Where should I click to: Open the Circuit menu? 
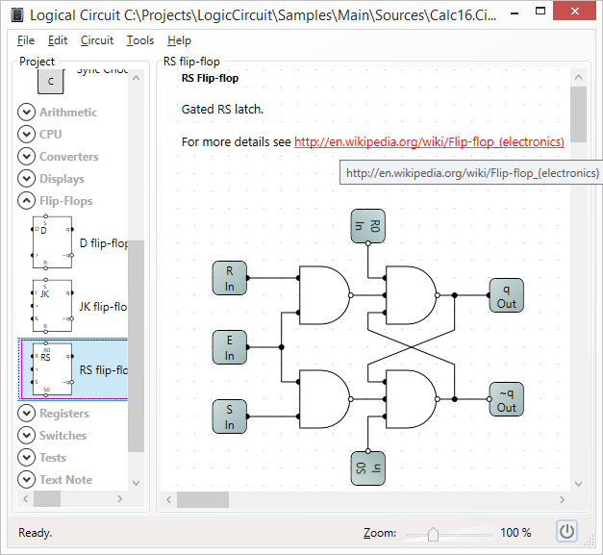click(x=97, y=40)
